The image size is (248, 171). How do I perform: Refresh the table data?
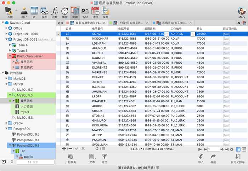(x=97, y=149)
